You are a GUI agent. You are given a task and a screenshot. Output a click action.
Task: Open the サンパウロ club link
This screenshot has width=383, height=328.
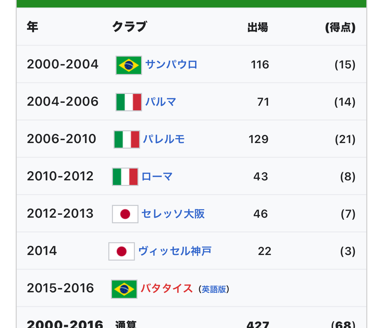pos(171,65)
